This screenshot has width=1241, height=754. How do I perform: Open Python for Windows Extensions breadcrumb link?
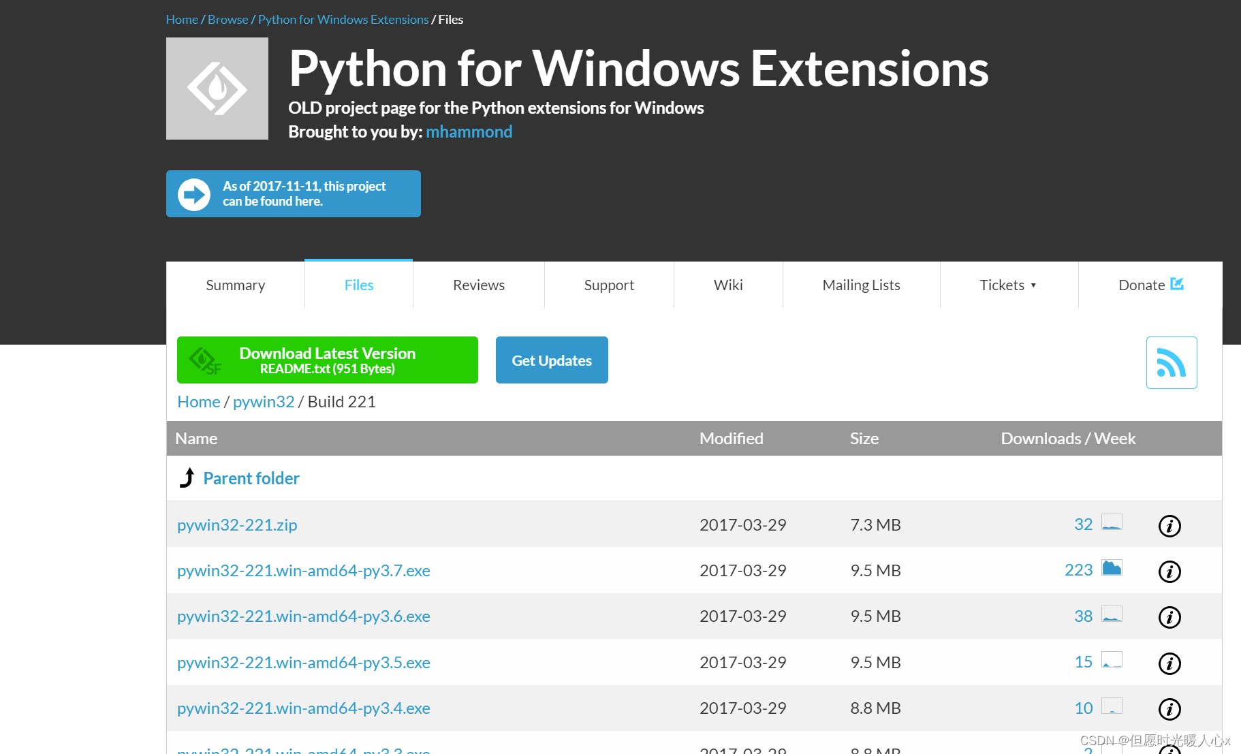[343, 19]
